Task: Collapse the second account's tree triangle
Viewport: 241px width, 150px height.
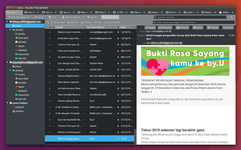Action: [x=7, y=62]
